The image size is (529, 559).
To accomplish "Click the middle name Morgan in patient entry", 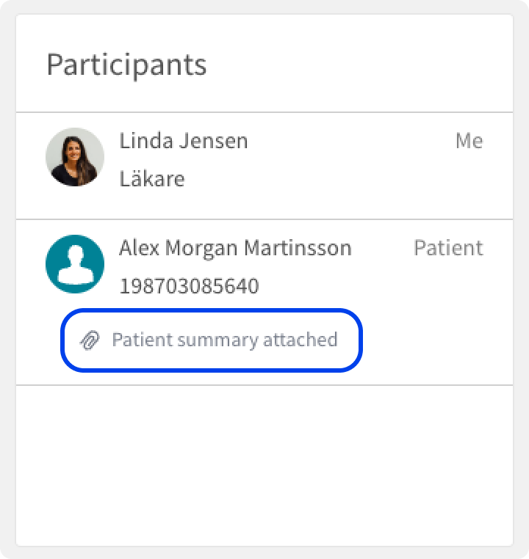I will point(201,249).
